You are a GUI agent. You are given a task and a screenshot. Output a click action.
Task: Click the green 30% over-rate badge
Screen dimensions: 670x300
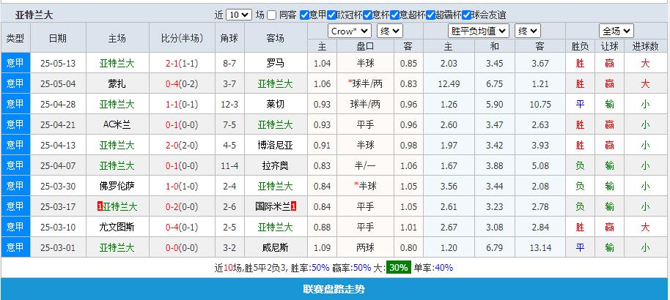click(399, 268)
